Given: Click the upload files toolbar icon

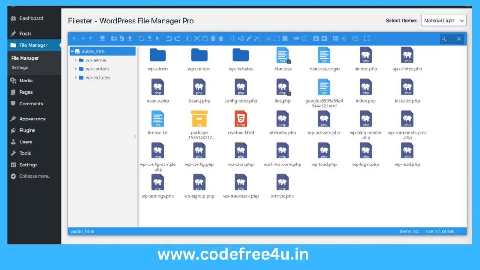Looking at the screenshot, I should 130,38.
